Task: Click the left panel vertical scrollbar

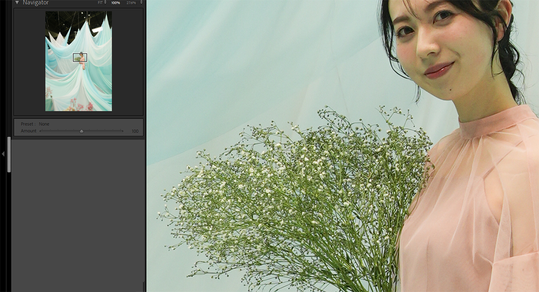Action: tap(9, 155)
